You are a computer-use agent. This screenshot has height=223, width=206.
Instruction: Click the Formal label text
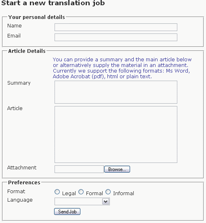95,194
